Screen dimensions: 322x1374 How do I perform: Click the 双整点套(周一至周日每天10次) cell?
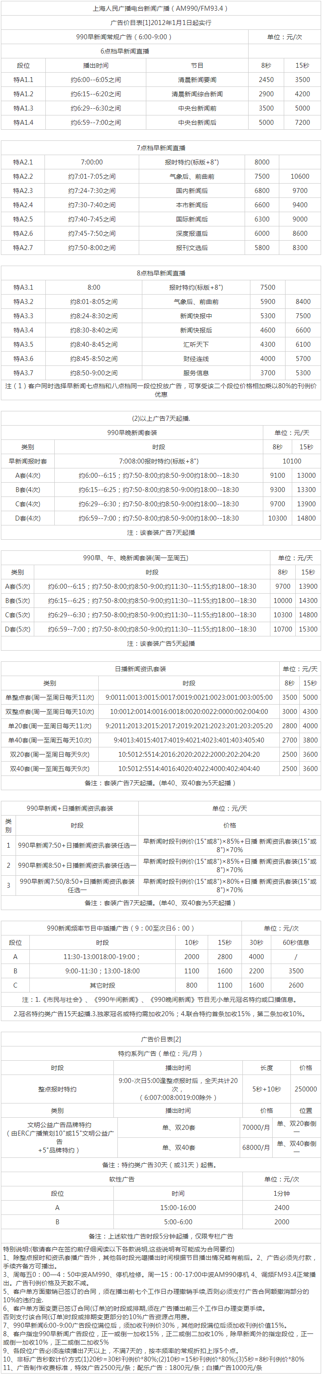tap(49, 712)
